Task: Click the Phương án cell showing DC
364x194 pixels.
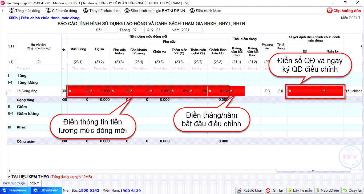Action: click(267, 91)
